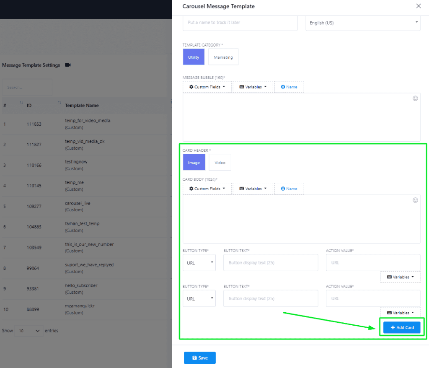Sort table by # column arrows
The image size is (429, 368).
pos(21,103)
